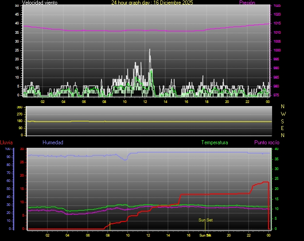Click the 1025 value on pressure axis
The width and height of the screenshot is (304, 241).
277,6
